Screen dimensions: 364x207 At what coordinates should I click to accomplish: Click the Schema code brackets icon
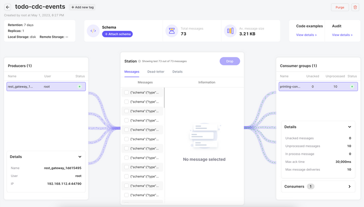click(93, 31)
